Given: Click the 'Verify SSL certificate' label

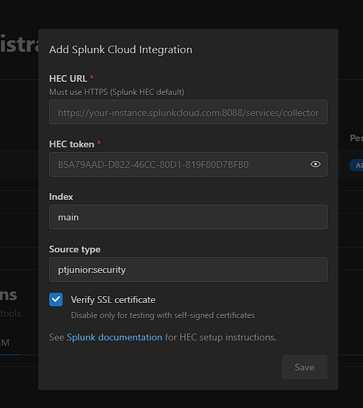Looking at the screenshot, I should pos(113,300).
